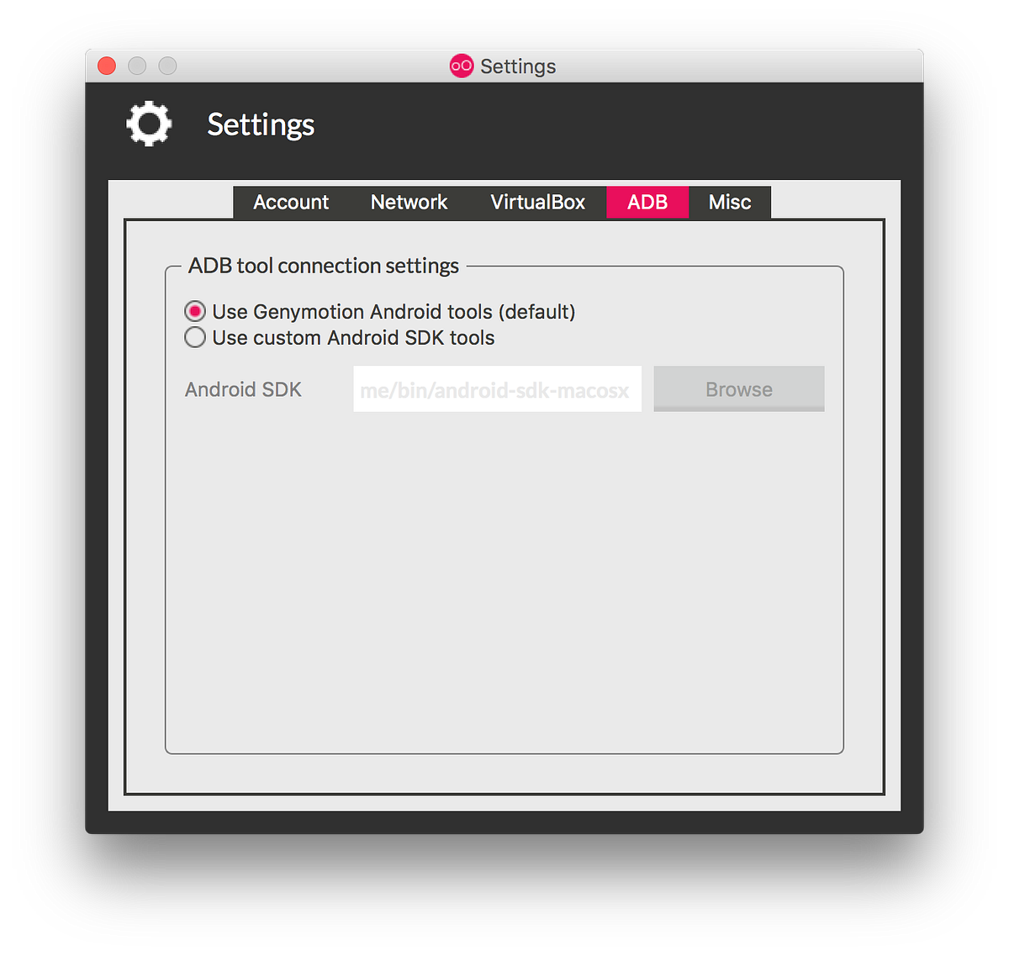The image size is (1009, 956).
Task: Click the Settings title in the window title bar
Action: [518, 66]
